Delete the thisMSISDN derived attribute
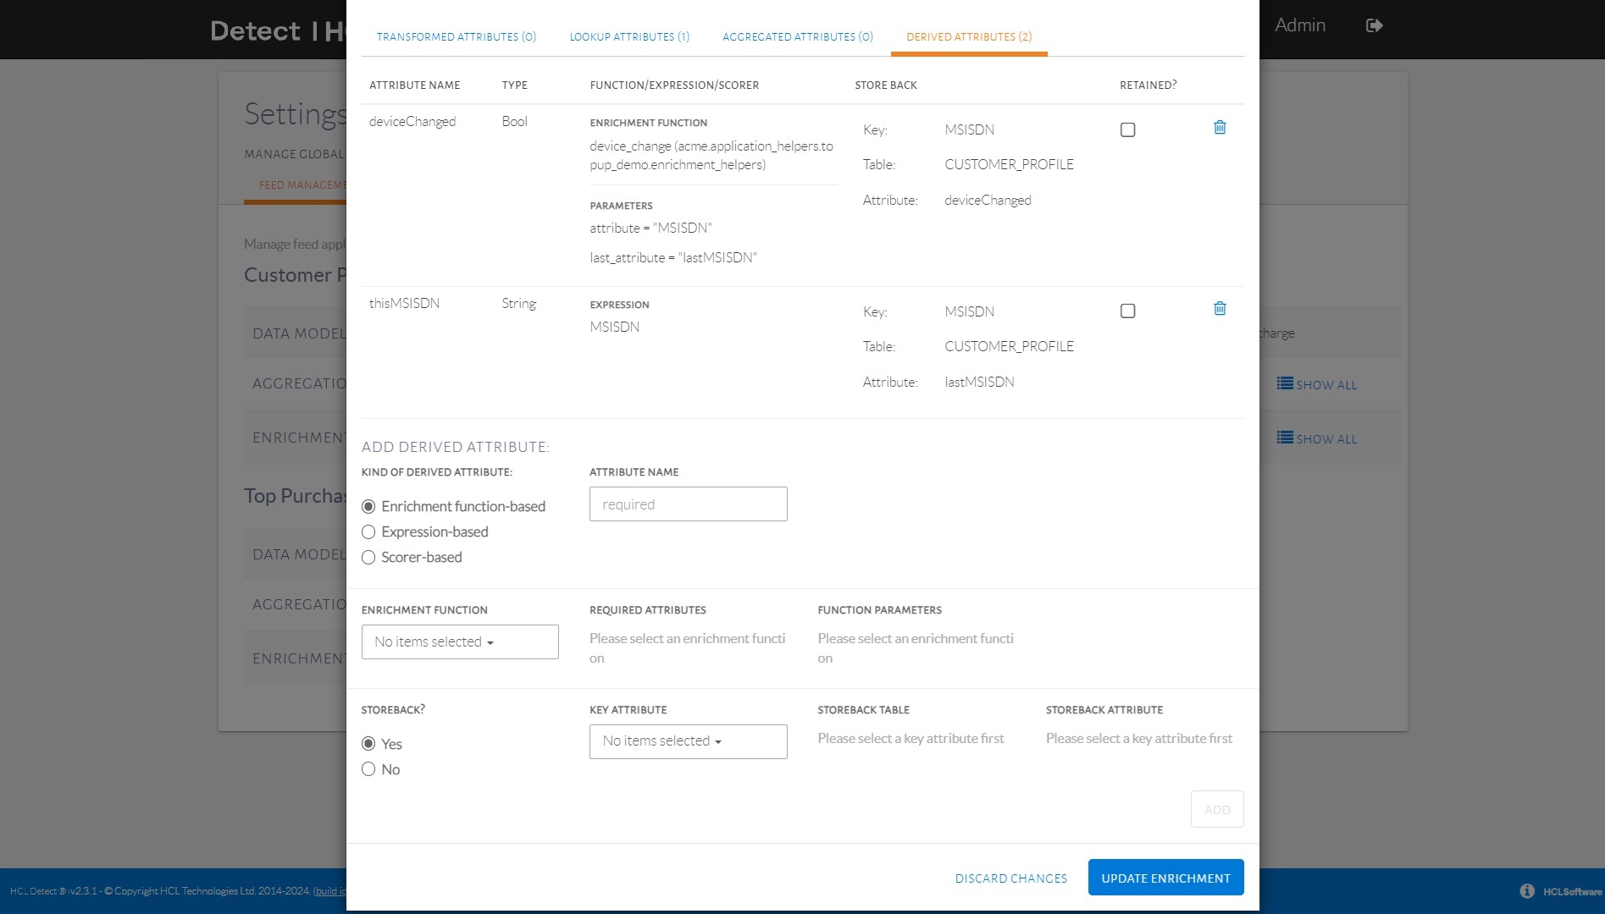Screen dimensions: 1605x914 [1220, 309]
